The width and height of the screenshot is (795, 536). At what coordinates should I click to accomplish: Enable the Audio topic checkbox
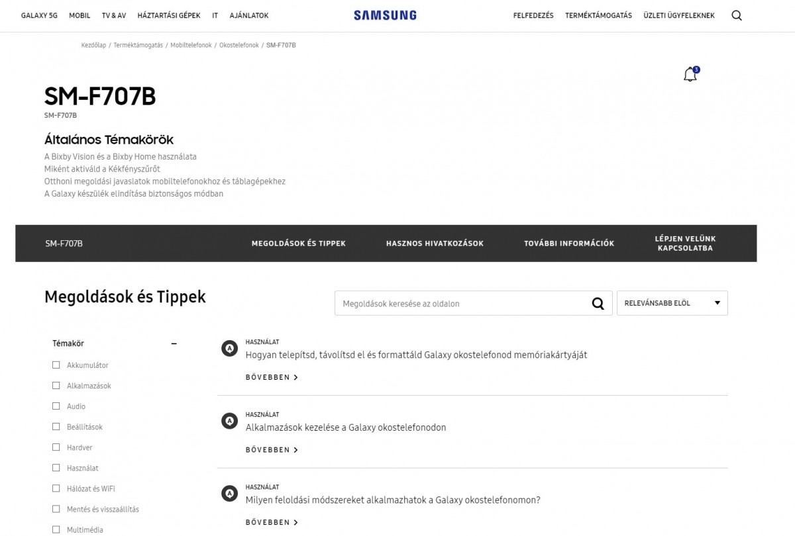click(x=56, y=406)
